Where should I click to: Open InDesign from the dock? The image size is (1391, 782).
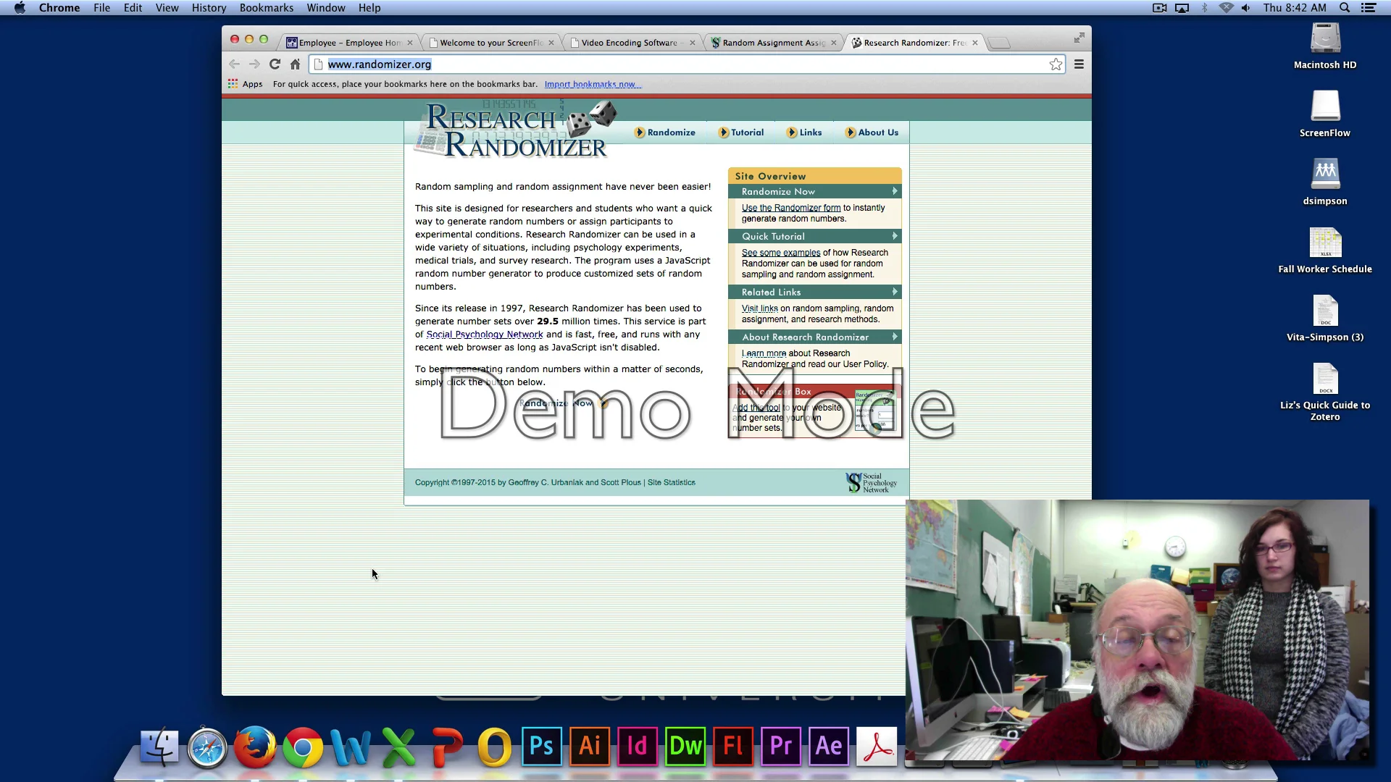[638, 746]
